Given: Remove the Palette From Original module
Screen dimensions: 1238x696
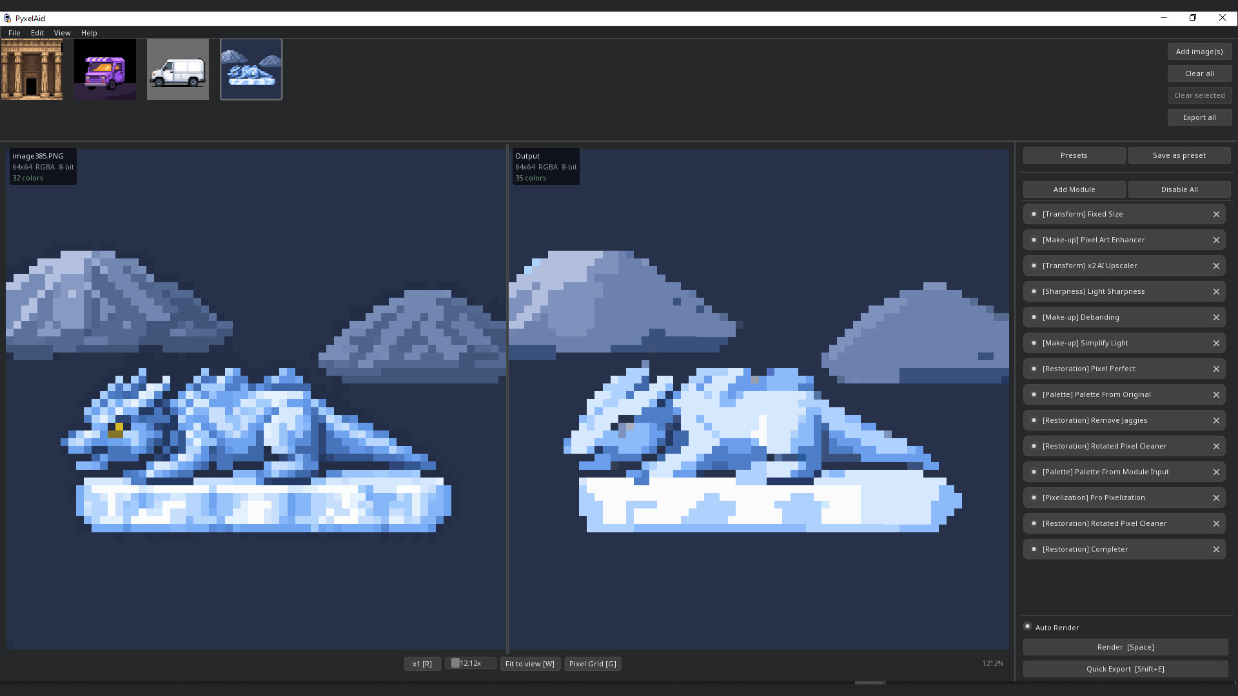Looking at the screenshot, I should point(1216,394).
